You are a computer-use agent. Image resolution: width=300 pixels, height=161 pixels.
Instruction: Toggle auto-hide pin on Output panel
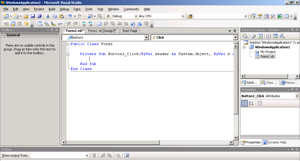pos(292,149)
